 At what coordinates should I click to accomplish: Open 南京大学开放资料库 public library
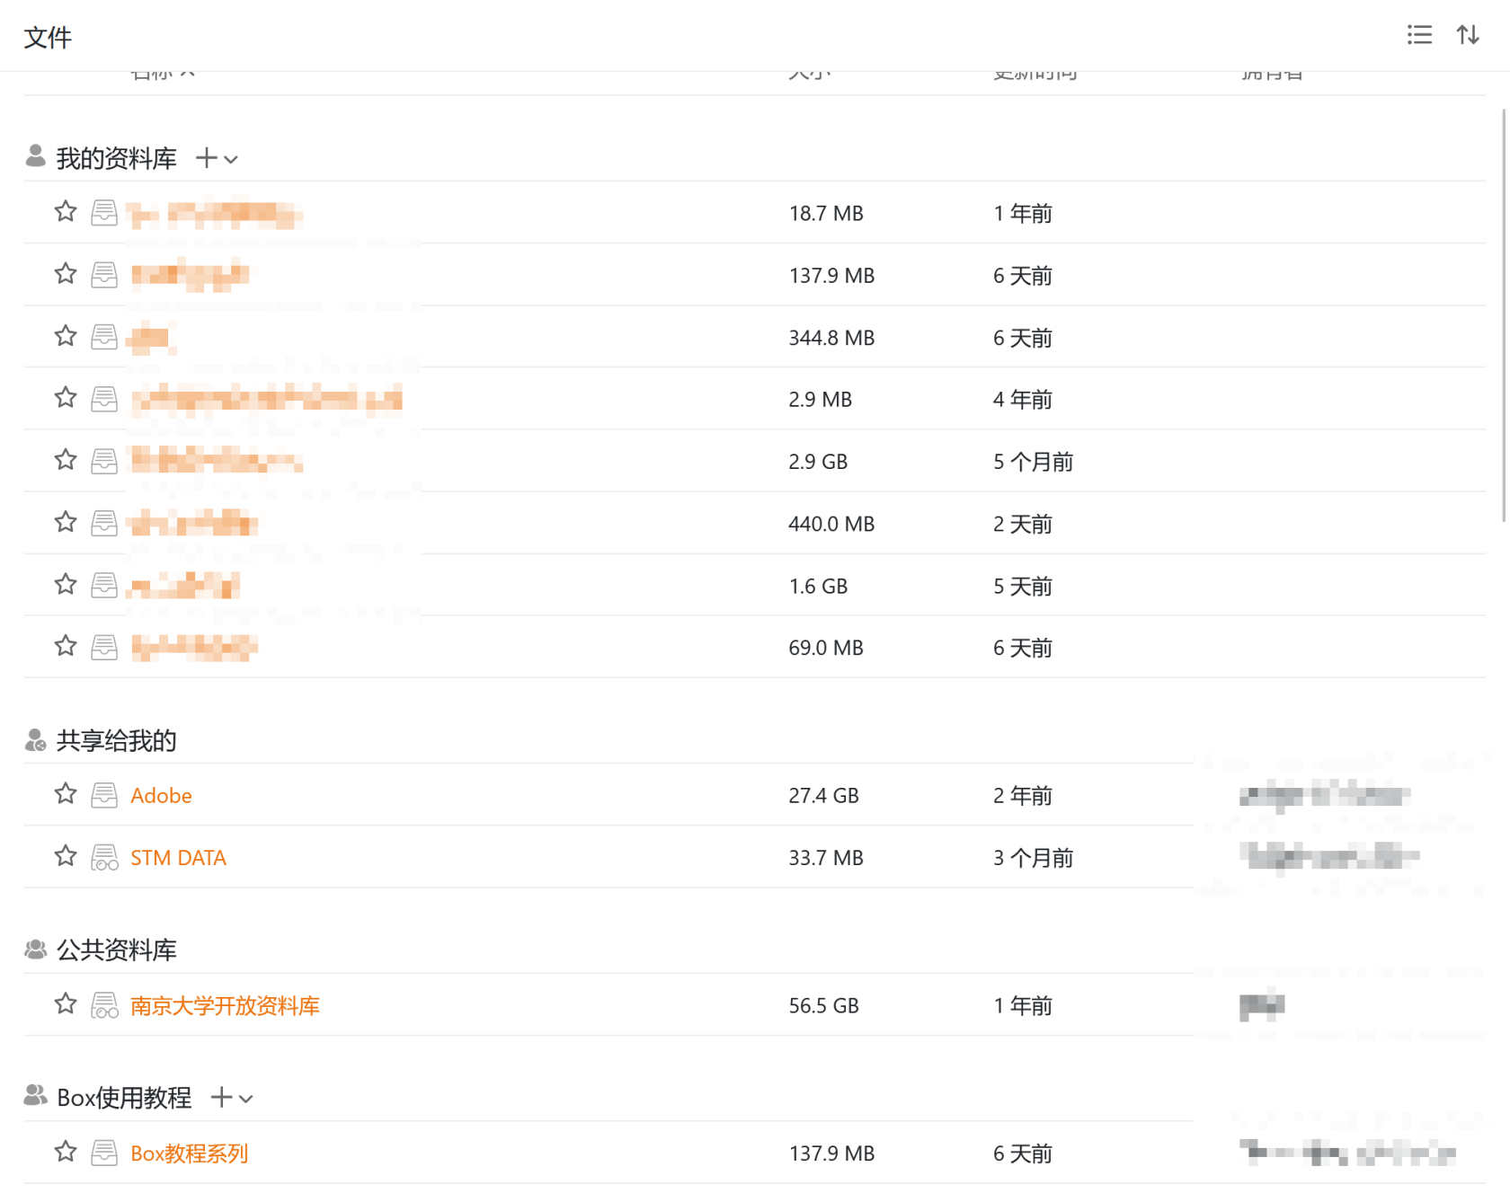click(225, 1006)
